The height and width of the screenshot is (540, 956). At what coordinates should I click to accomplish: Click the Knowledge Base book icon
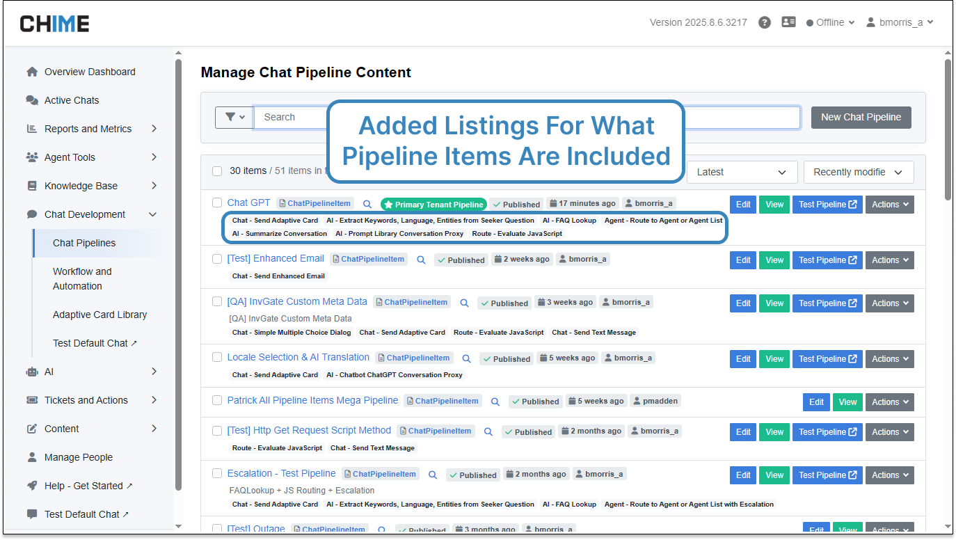32,186
